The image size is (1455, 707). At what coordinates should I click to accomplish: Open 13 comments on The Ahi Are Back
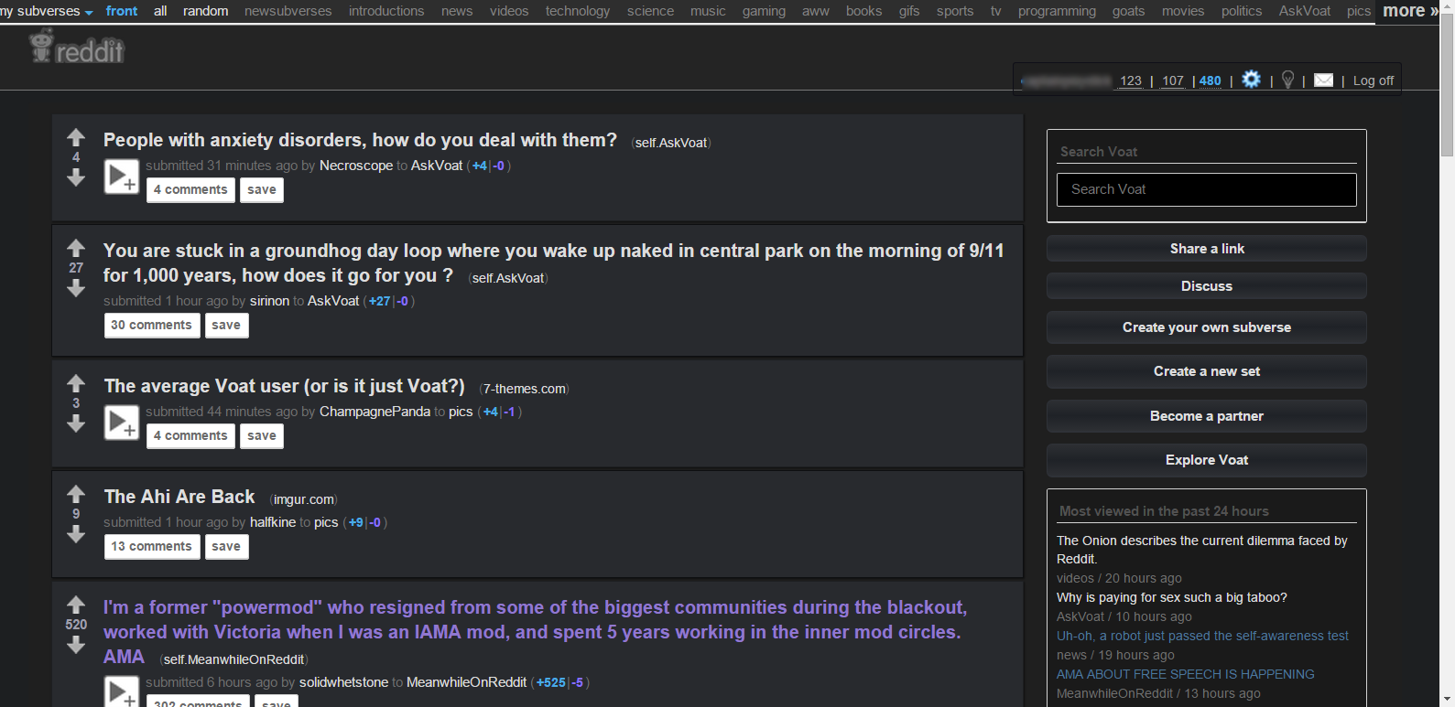[152, 546]
